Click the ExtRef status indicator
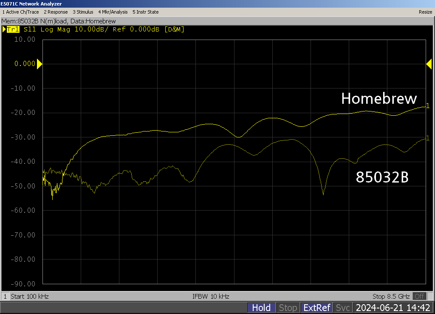The image size is (435, 314). tap(316, 308)
